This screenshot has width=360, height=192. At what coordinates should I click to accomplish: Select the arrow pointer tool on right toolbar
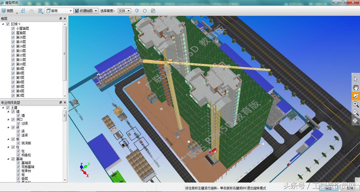[x=356, y=79]
